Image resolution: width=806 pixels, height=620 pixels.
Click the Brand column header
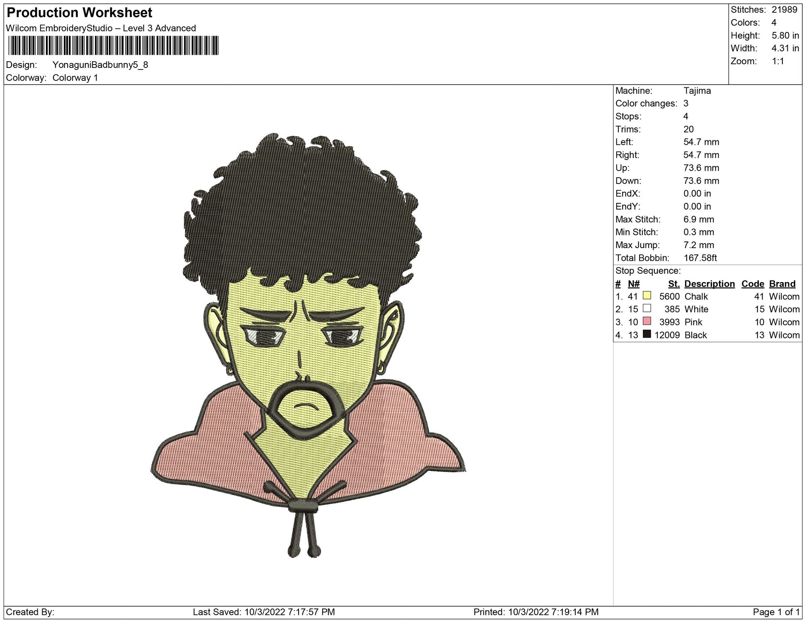click(782, 284)
